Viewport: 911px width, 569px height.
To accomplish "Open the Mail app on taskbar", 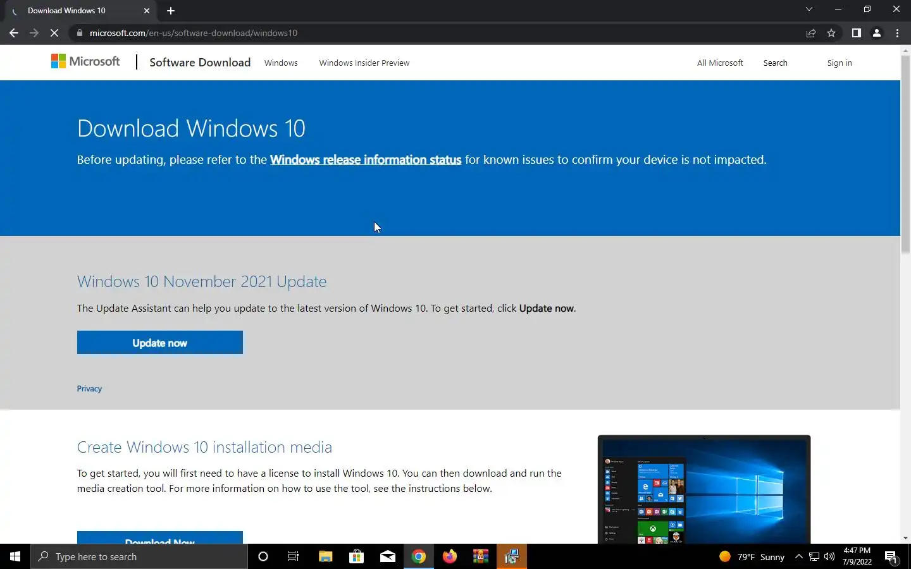I will [387, 556].
